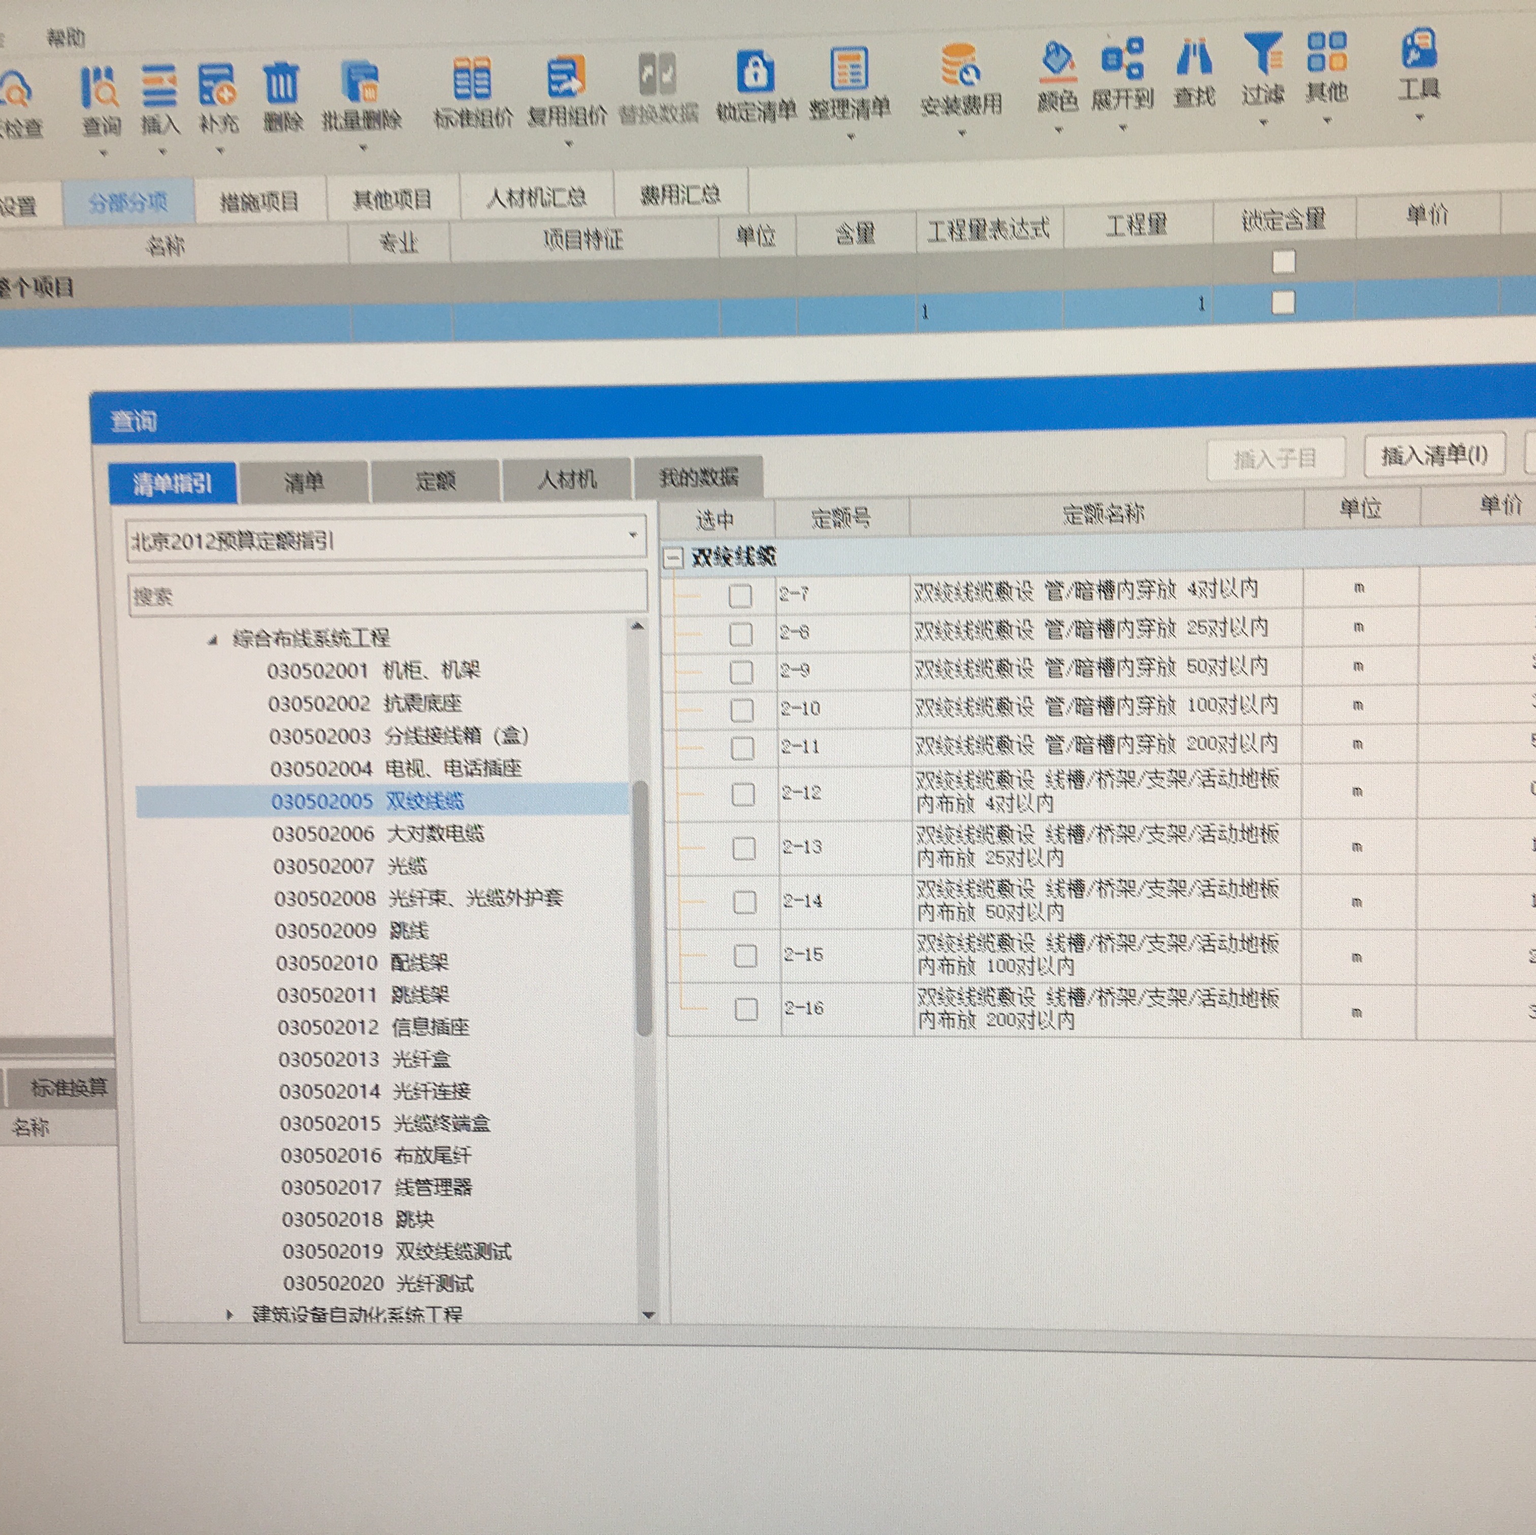Screen dimensions: 1536x1535
Task: Switch to the 清单指引 tab
Action: [173, 483]
